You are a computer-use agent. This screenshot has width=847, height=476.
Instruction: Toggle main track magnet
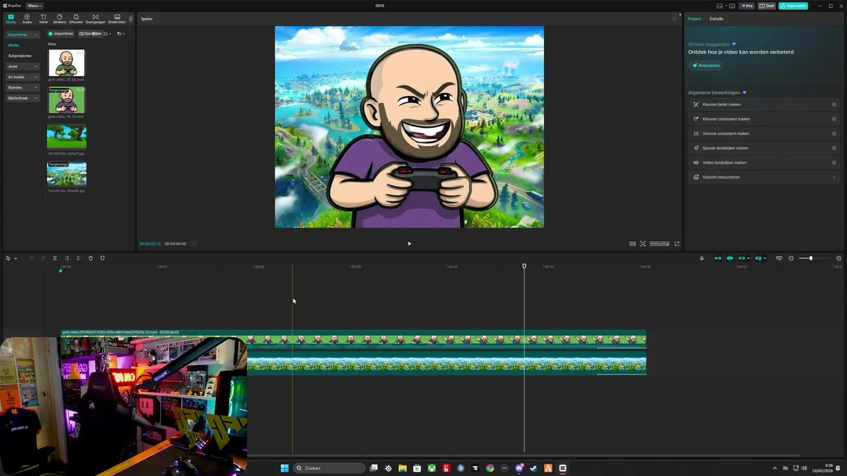click(718, 258)
